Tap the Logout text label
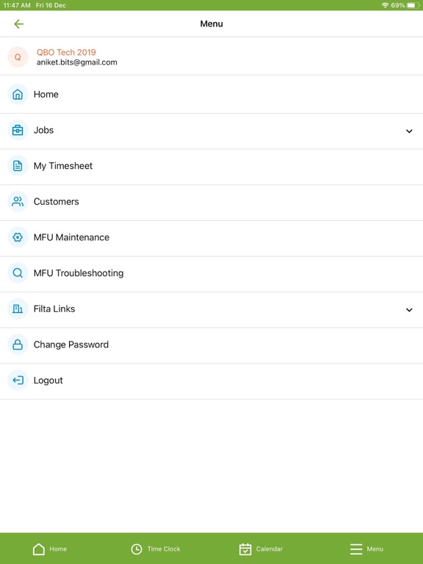 pyautogui.click(x=48, y=380)
